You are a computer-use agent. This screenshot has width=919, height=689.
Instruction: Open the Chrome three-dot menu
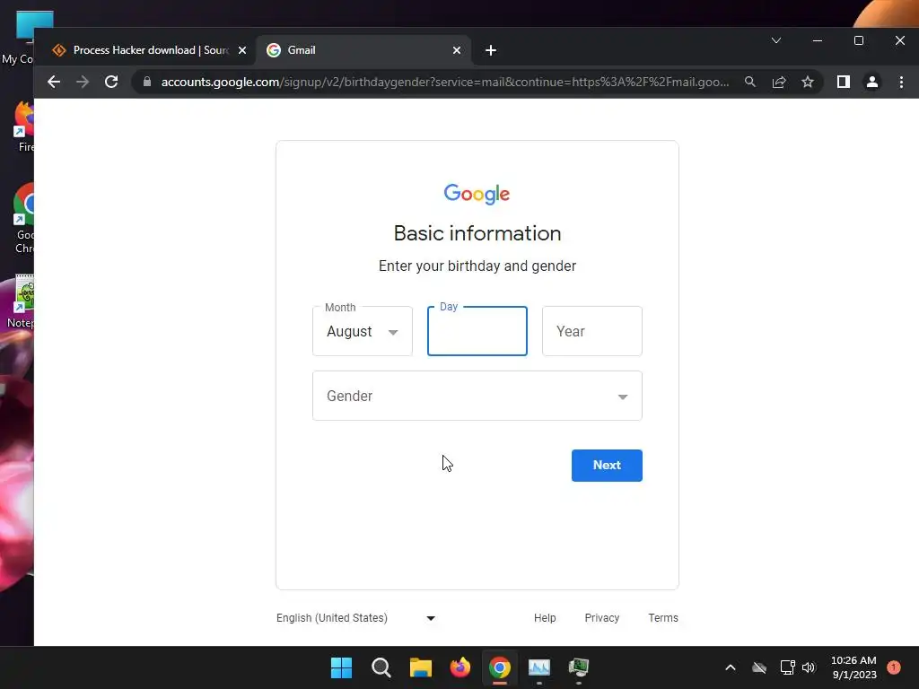click(x=901, y=82)
